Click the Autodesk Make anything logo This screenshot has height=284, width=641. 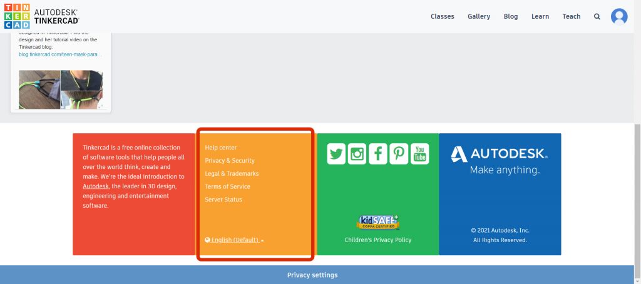pos(499,160)
